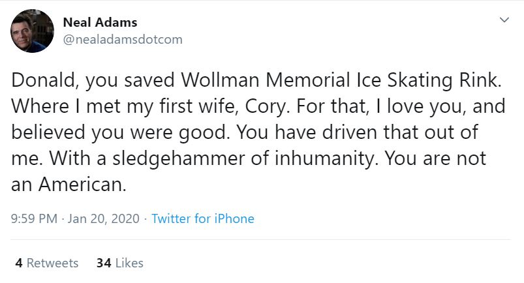Expand the tweet options chevron
This screenshot has width=524, height=283.
point(503,20)
